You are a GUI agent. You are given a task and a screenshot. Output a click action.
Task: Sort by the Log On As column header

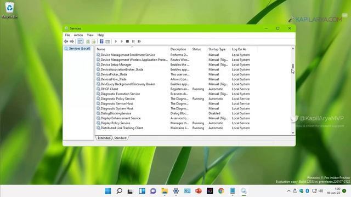[x=244, y=49]
